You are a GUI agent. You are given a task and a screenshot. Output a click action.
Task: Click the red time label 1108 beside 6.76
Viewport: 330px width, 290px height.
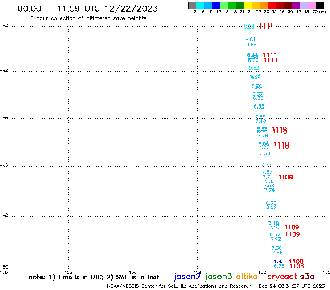pos(297,266)
